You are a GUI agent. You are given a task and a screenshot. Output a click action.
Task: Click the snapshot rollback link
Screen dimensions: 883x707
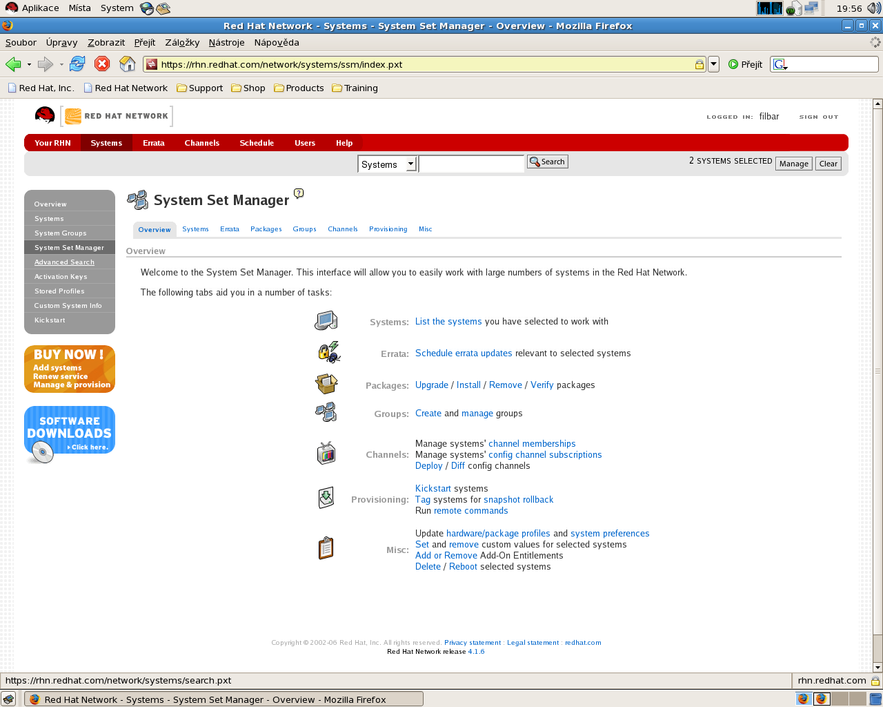518,499
